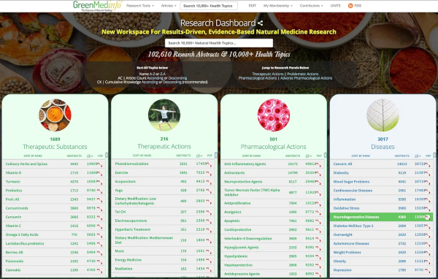Open PDF icon for Turmeric row
The image size is (438, 279).
point(100,183)
